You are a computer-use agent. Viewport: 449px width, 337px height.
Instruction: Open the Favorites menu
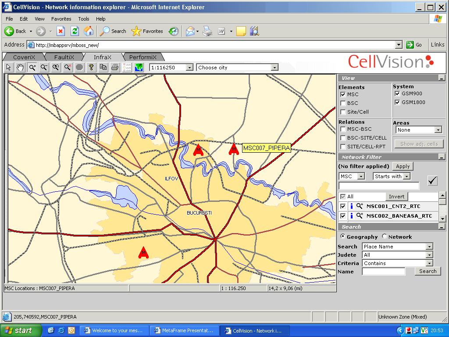61,19
